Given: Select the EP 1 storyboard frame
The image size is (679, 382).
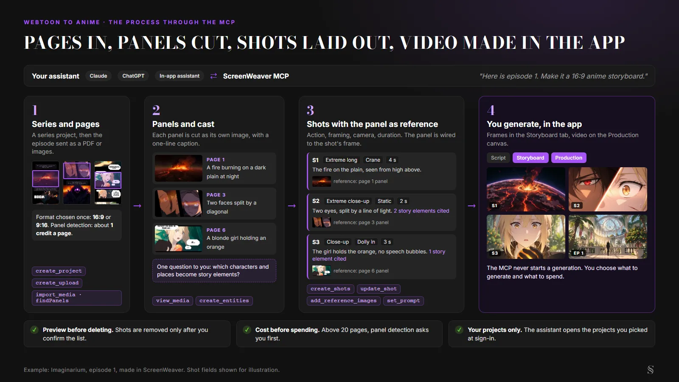Looking at the screenshot, I should 608,237.
